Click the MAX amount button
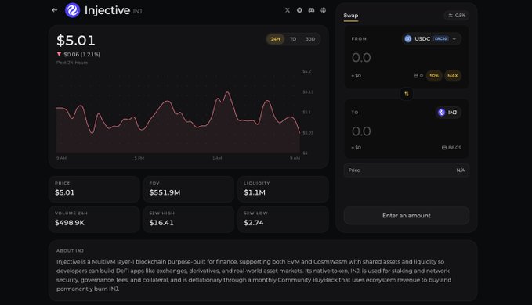 pyautogui.click(x=453, y=76)
